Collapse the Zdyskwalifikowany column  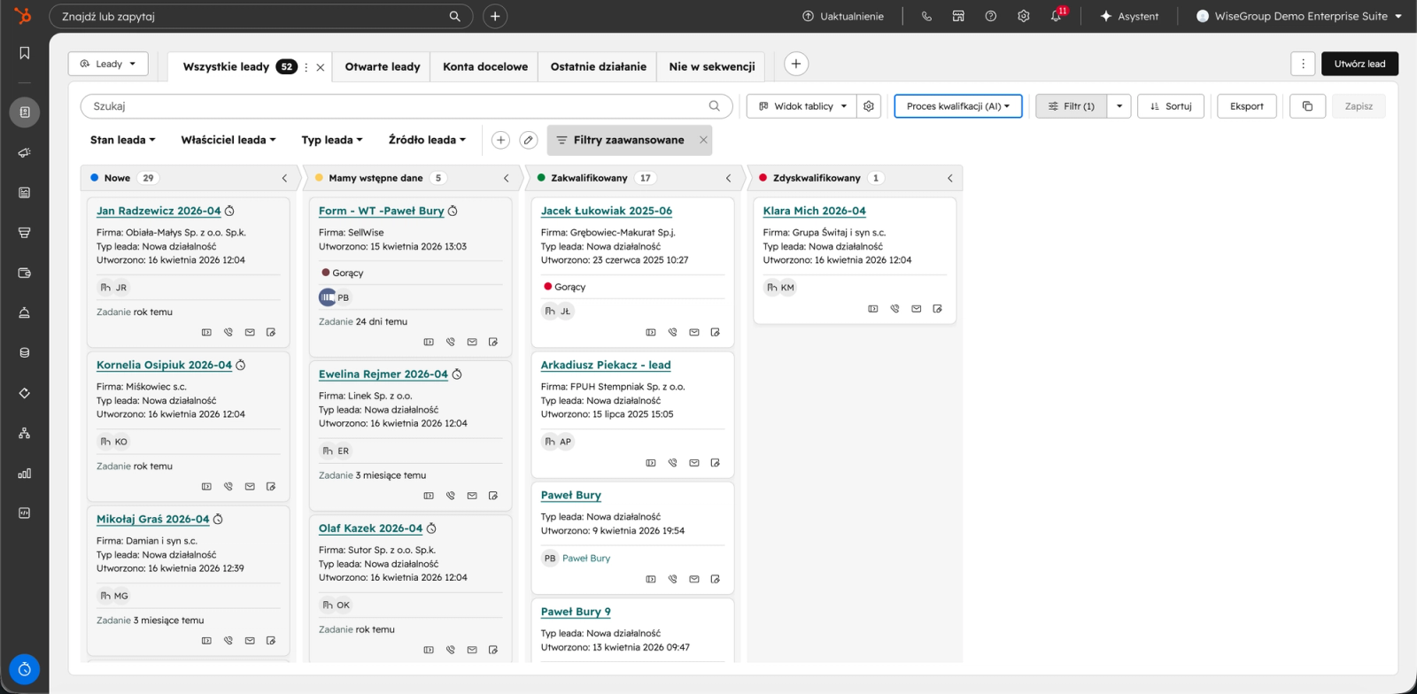click(950, 178)
